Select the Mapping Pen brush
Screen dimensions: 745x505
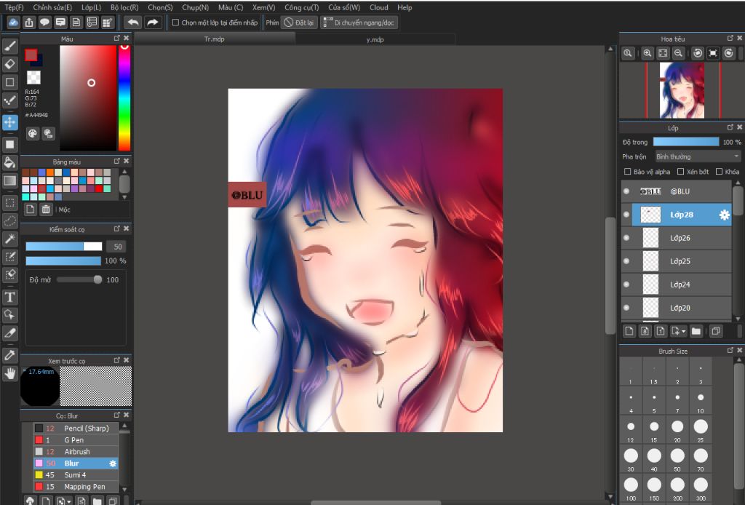coord(76,487)
